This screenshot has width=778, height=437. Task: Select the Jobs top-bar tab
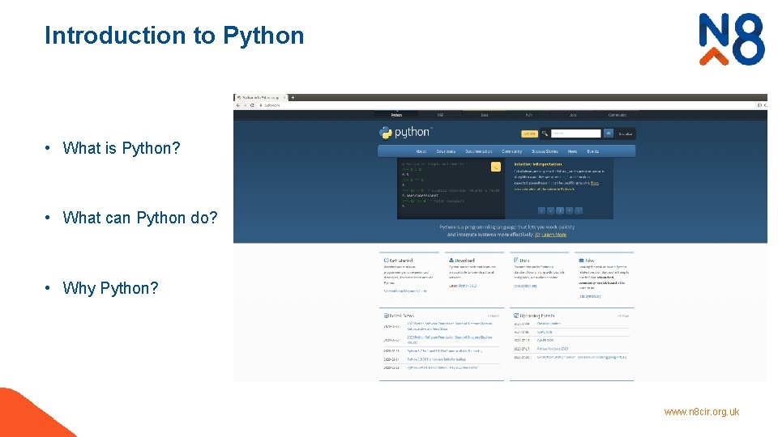573,115
